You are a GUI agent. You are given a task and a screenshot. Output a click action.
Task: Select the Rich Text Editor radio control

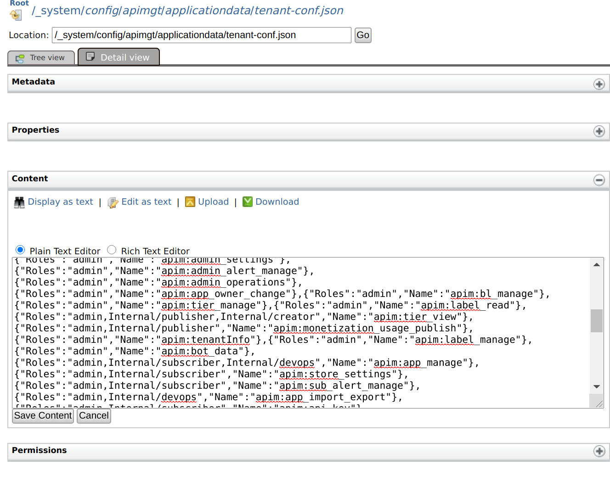coord(112,249)
